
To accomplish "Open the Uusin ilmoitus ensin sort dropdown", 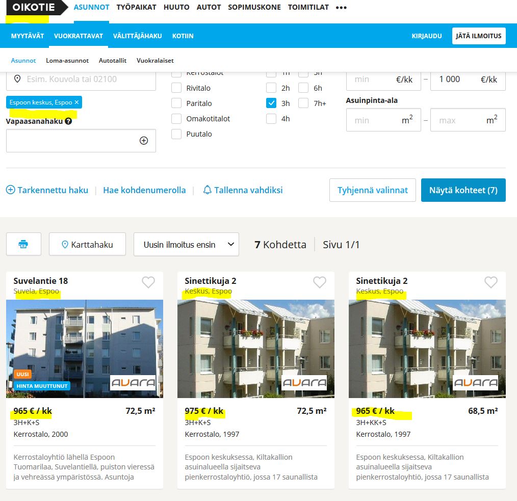I will [x=186, y=245].
